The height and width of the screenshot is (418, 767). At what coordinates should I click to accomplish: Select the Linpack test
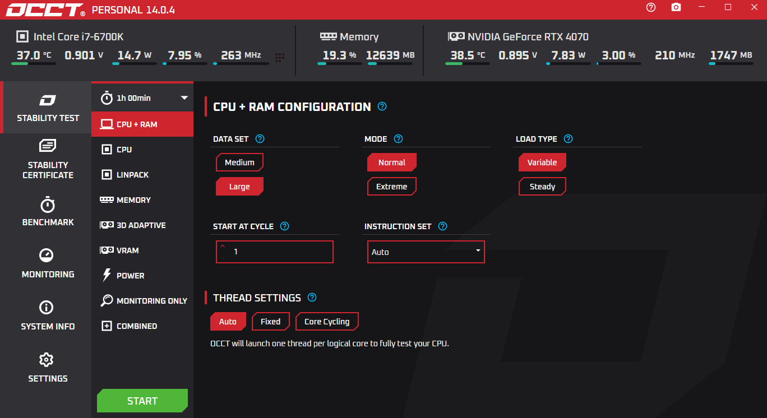(132, 175)
